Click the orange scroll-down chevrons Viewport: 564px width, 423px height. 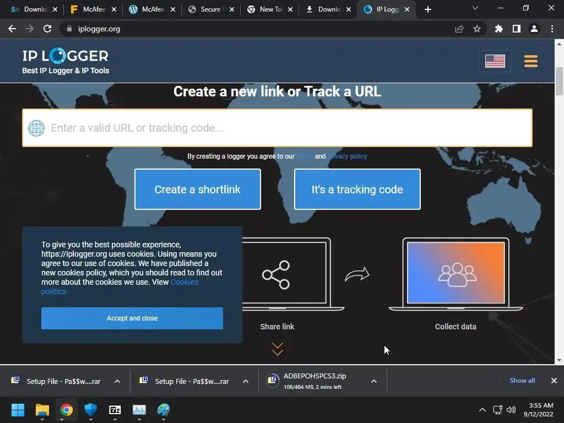(278, 349)
